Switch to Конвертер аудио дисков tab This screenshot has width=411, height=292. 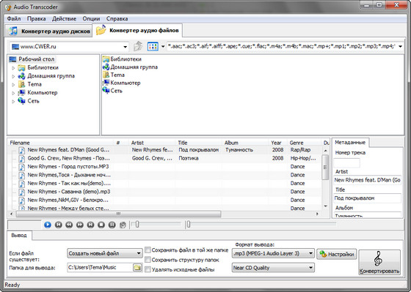[x=48, y=31]
